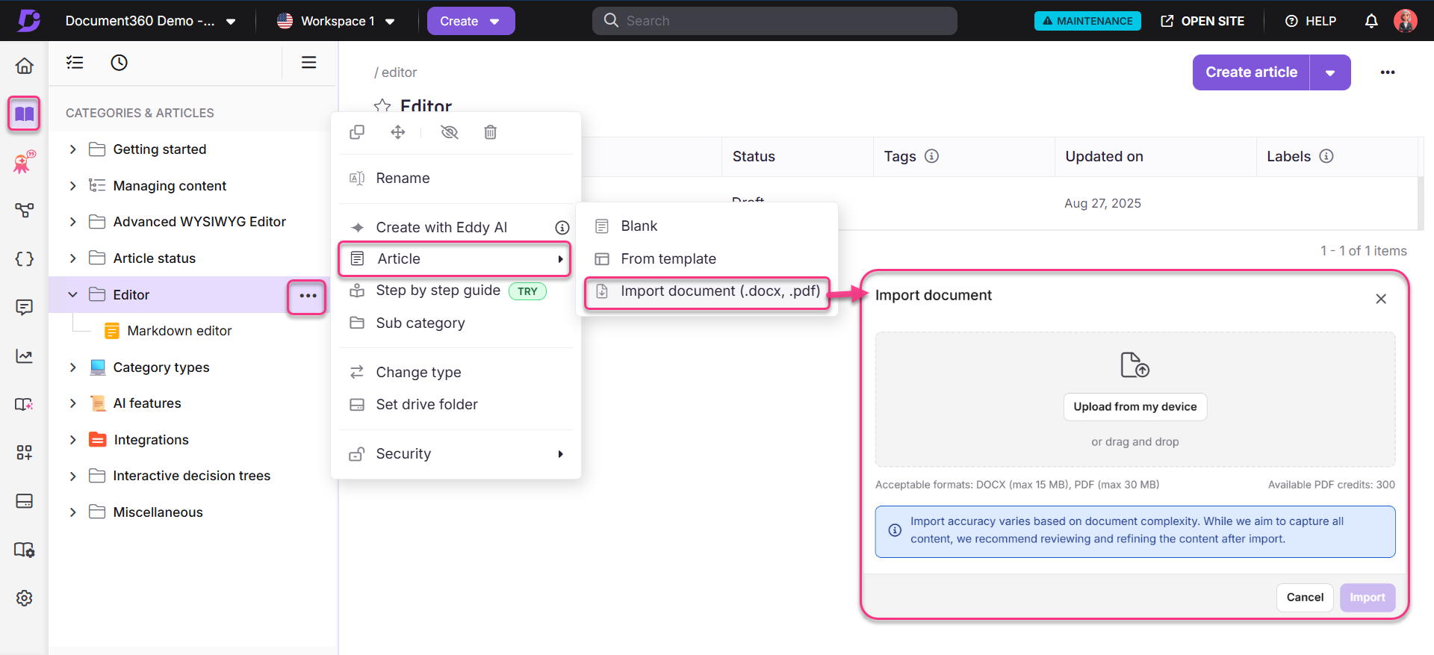Click the info icon beside Create with Eddy AI
The height and width of the screenshot is (655, 1434).
pos(562,228)
